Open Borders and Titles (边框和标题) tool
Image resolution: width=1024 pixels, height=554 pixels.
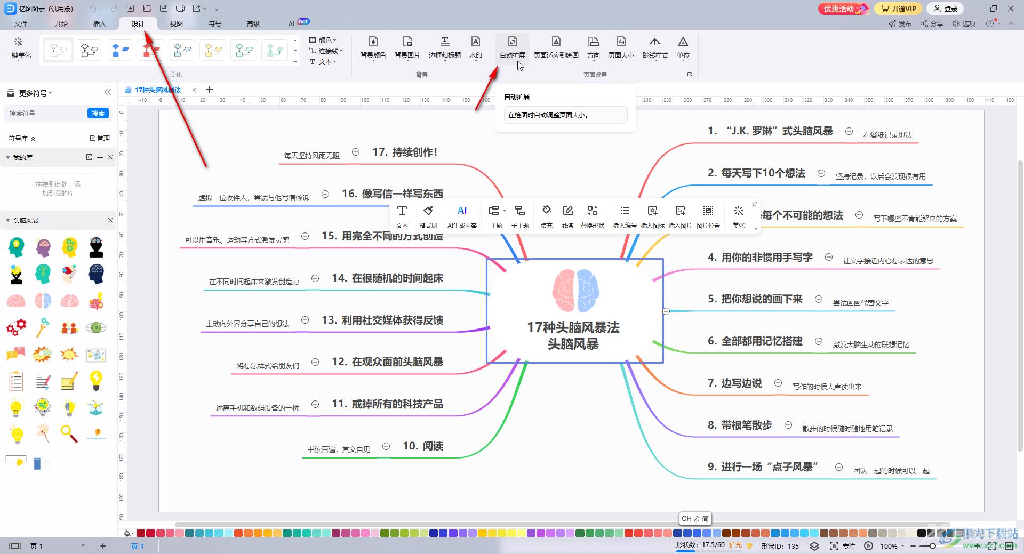(x=444, y=47)
